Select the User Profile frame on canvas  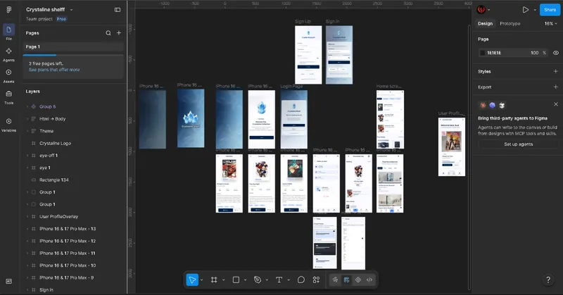click(451, 146)
